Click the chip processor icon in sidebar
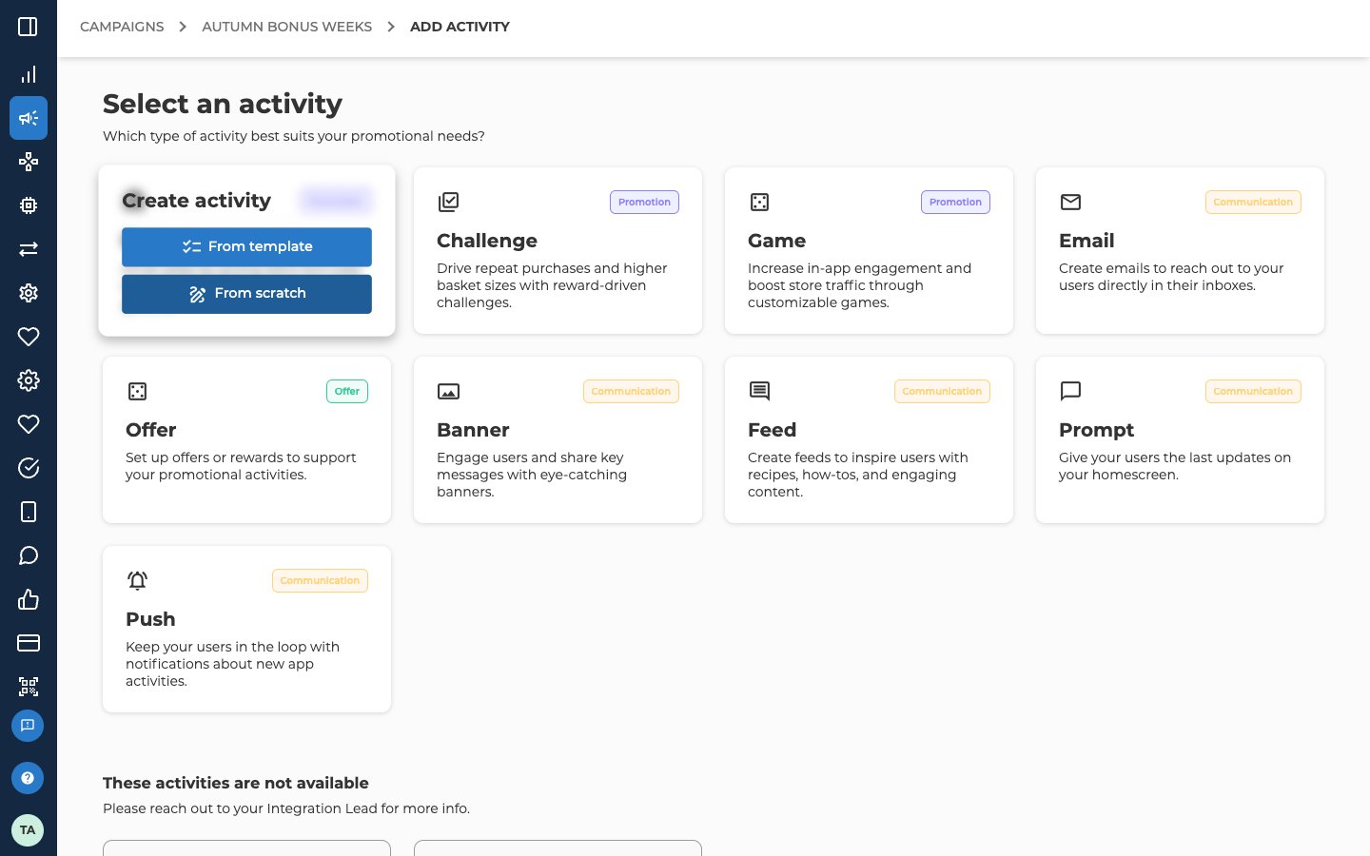The image size is (1370, 856). point(29,205)
